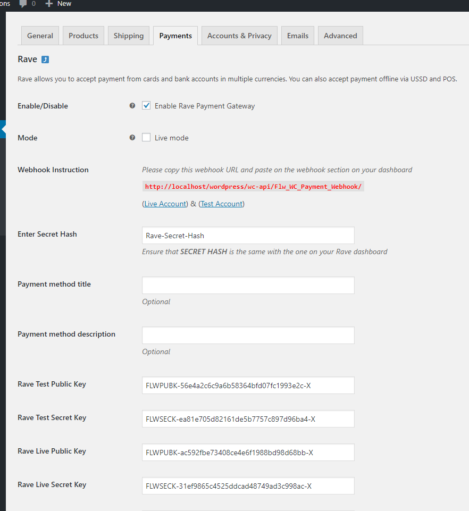Click the plus New icon in admin bar
The image size is (469, 511).
(49, 4)
